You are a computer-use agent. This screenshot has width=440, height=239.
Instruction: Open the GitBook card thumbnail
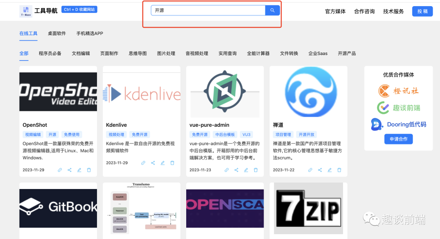point(58,208)
